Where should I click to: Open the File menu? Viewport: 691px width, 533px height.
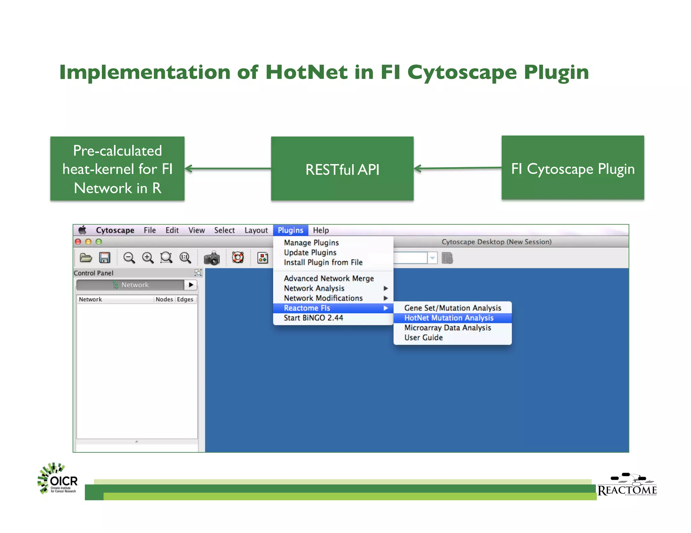(x=150, y=230)
